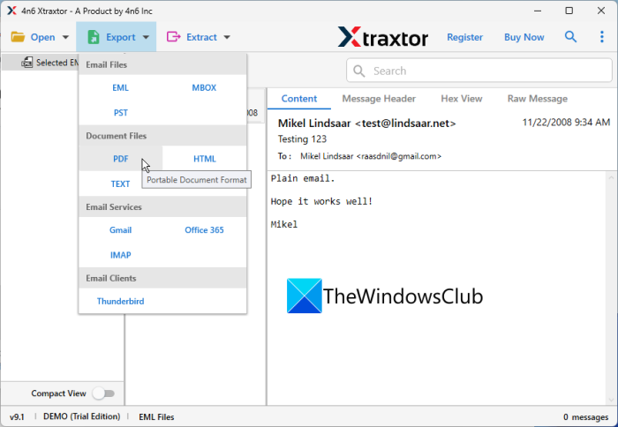Click the magnifier icon inside search box

359,71
